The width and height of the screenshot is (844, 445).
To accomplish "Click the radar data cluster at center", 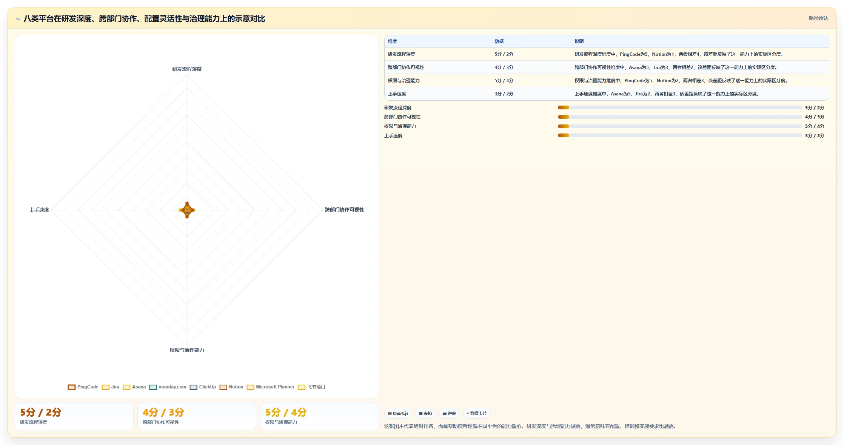I will pos(187,210).
